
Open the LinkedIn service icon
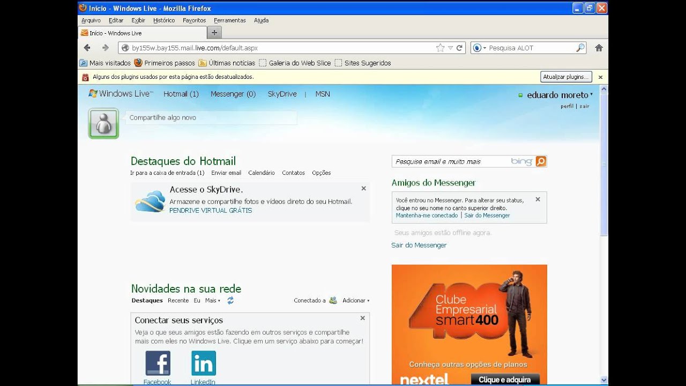[x=204, y=363]
